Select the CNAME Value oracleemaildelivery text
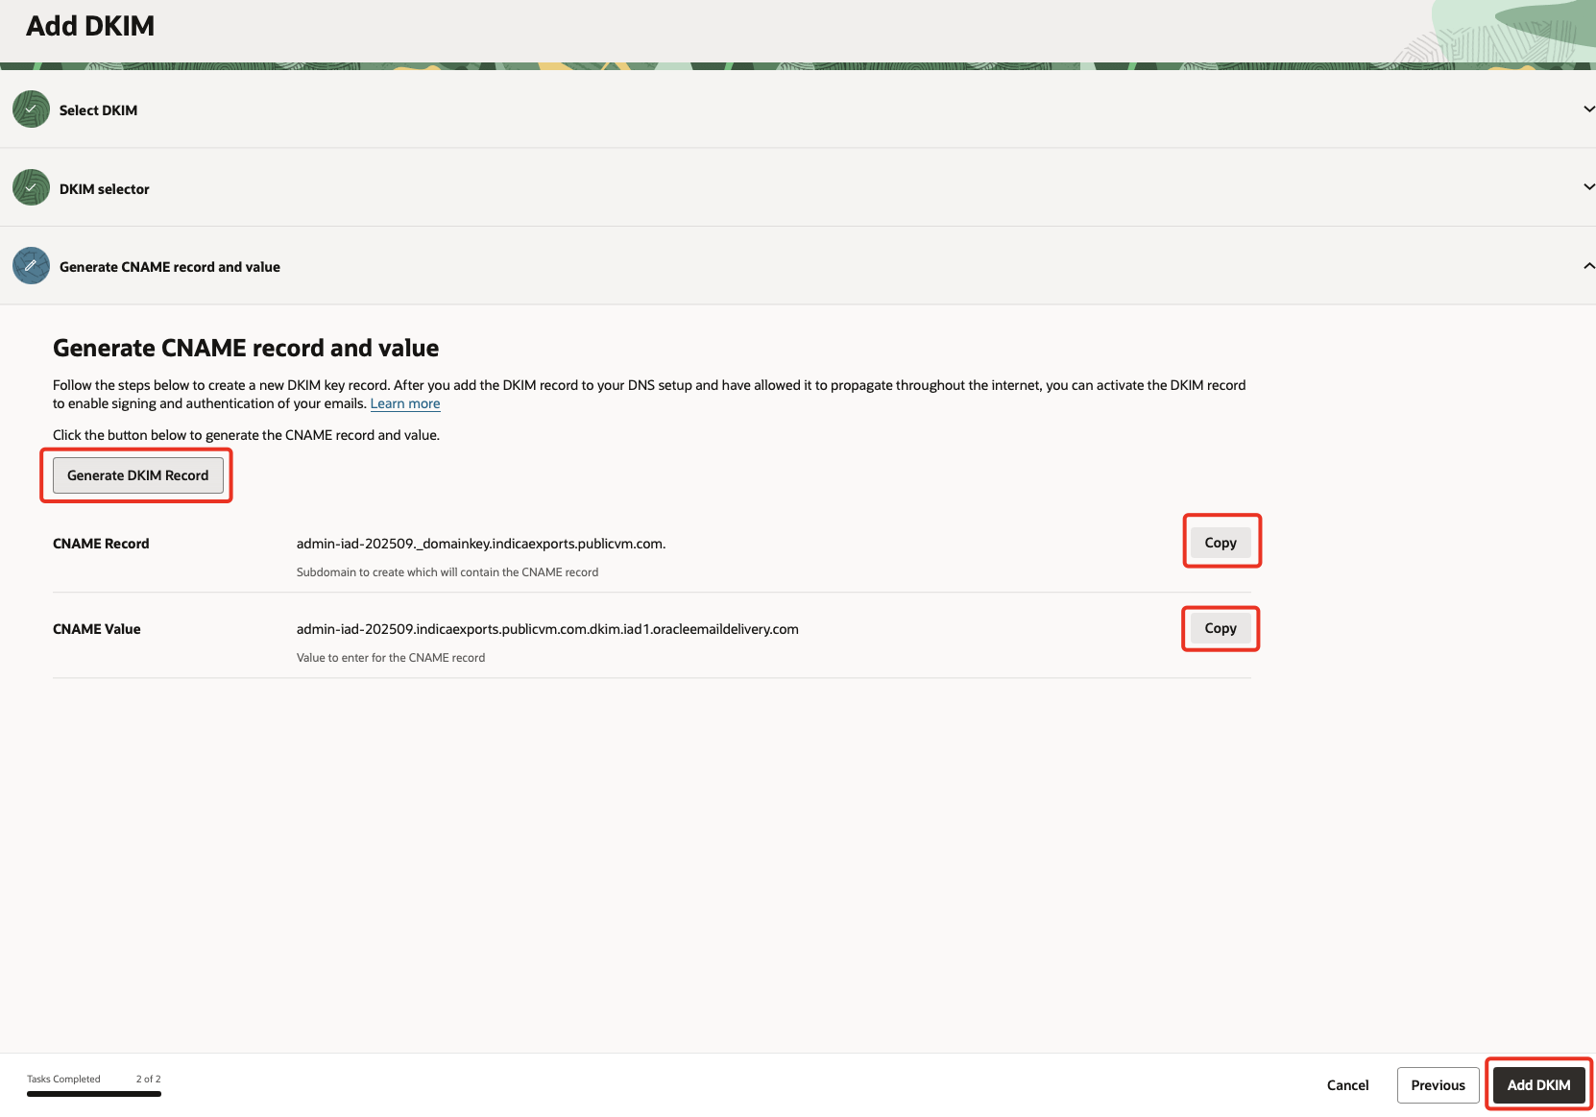The image size is (1596, 1117). coord(547,629)
